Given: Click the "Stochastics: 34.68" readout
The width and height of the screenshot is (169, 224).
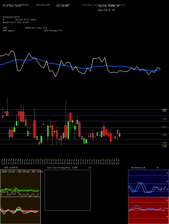Looking at the screenshot, I should (11, 17).
